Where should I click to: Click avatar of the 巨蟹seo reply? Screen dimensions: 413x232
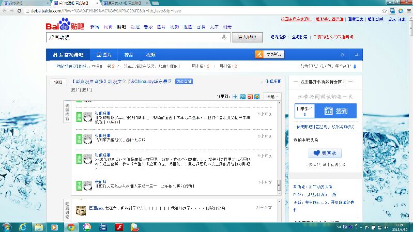click(x=81, y=210)
